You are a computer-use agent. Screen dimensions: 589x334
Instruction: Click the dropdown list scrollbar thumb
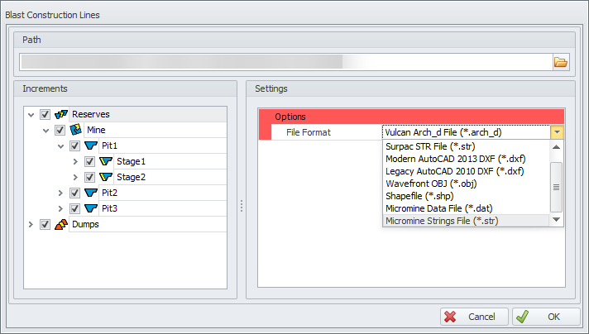tap(556, 187)
